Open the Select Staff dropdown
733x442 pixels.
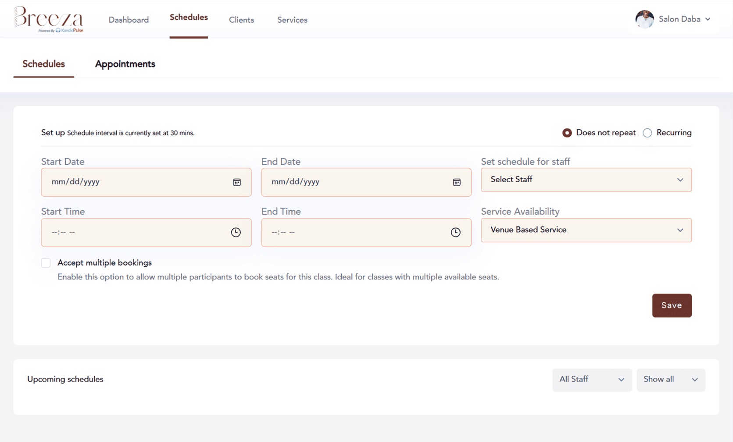pyautogui.click(x=586, y=180)
